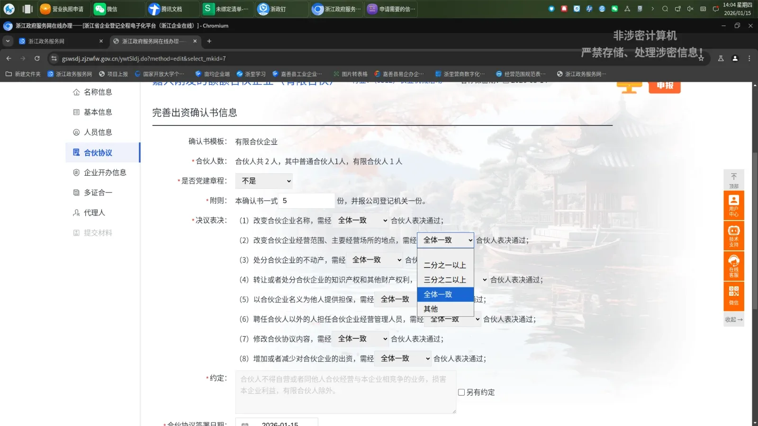758x426 pixels.
Task: Open 未绑定清单 WPS taskbar app
Action: pos(227,9)
